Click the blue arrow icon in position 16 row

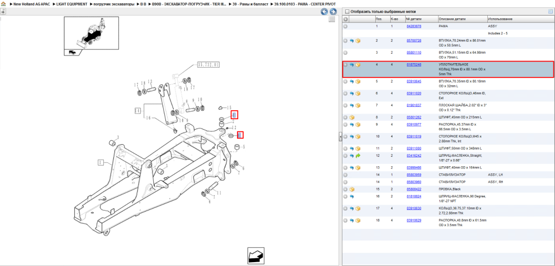coord(352,196)
